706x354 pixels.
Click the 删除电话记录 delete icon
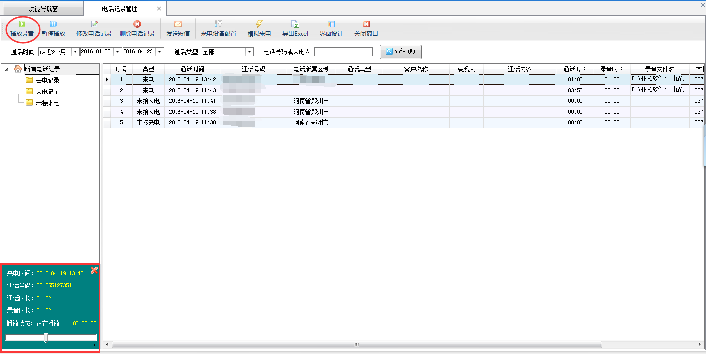[137, 24]
